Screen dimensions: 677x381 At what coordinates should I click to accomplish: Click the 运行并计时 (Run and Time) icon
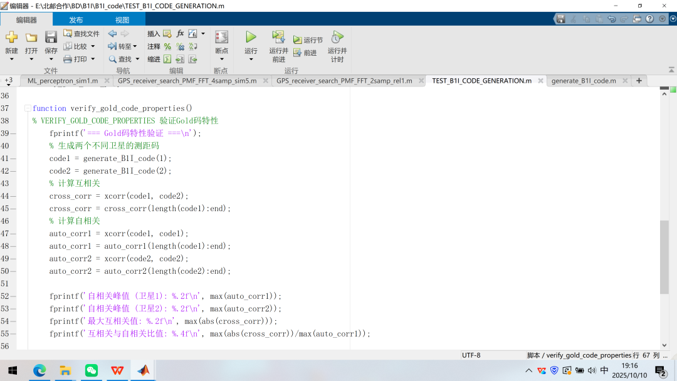pos(337,37)
